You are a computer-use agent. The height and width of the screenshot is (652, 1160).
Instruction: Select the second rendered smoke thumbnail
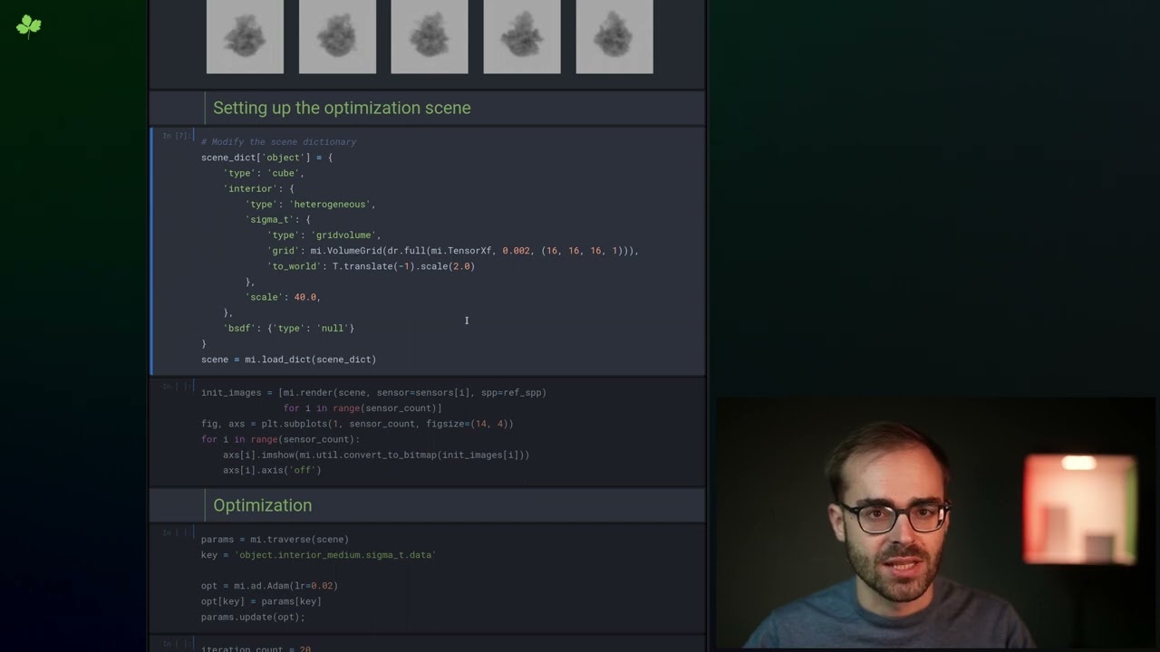coord(337,36)
